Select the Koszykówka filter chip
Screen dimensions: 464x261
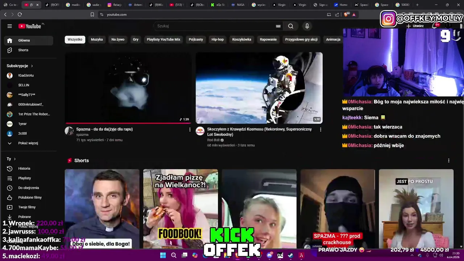[x=242, y=40]
